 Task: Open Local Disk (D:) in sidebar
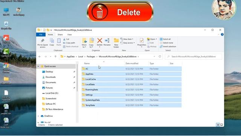[52, 93]
